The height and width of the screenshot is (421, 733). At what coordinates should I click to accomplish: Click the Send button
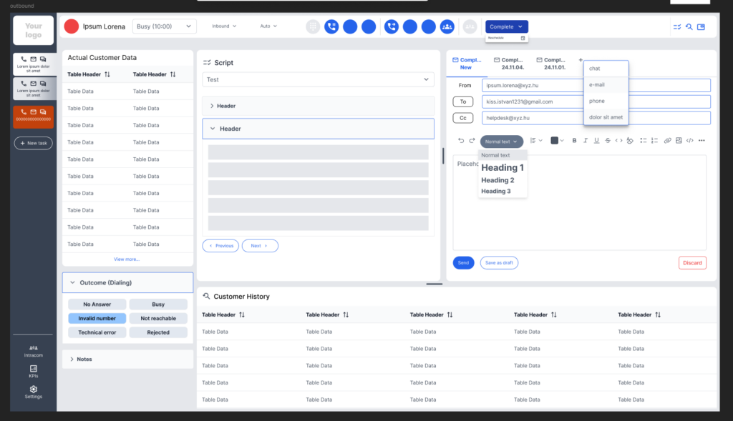(463, 263)
